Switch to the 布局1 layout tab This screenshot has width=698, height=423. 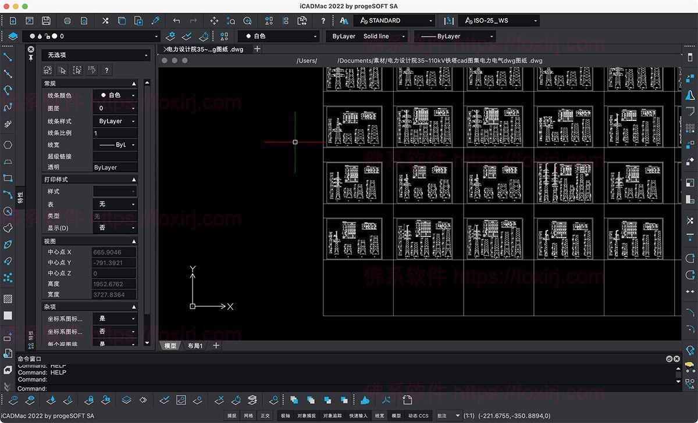pyautogui.click(x=195, y=346)
